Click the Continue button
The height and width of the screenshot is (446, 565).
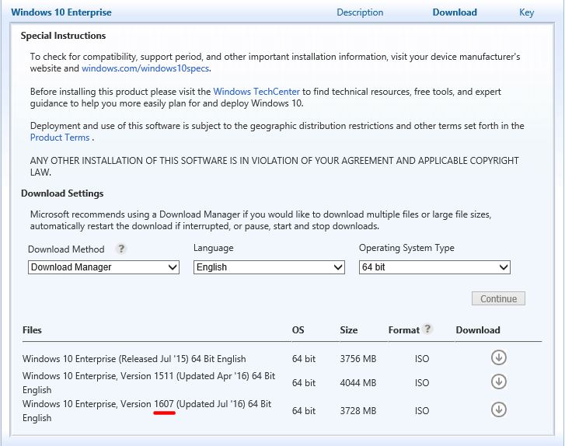coord(498,298)
